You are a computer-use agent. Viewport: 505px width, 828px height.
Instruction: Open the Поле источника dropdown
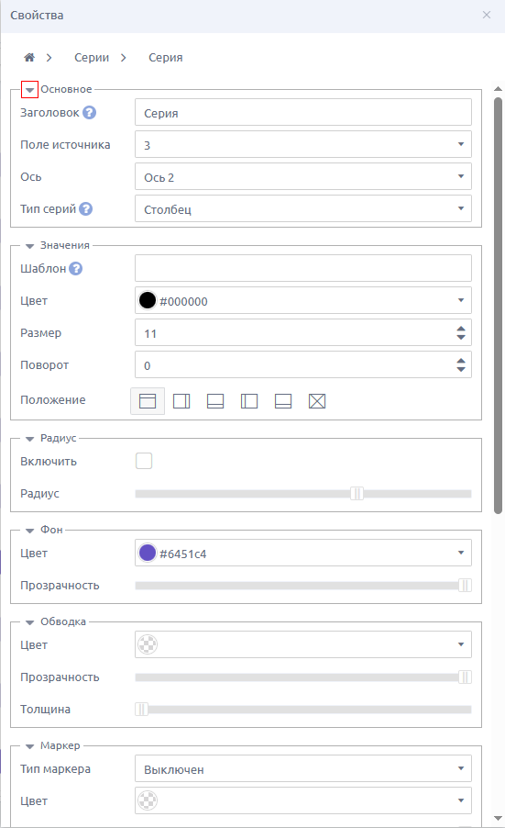click(303, 145)
